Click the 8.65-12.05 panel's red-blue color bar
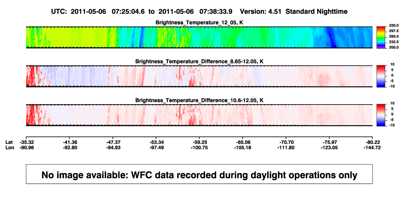This screenshot has width=414, height=212. pyautogui.click(x=381, y=76)
